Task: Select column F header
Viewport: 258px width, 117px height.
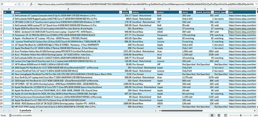Action: (189, 9)
